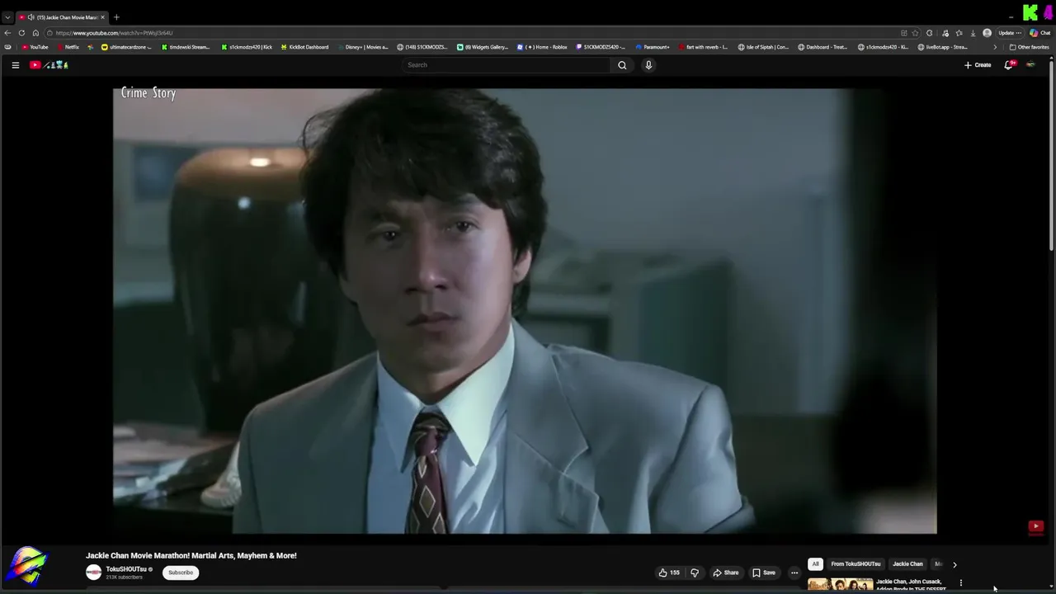Save video to playlist
This screenshot has height=594, width=1056.
click(x=764, y=573)
